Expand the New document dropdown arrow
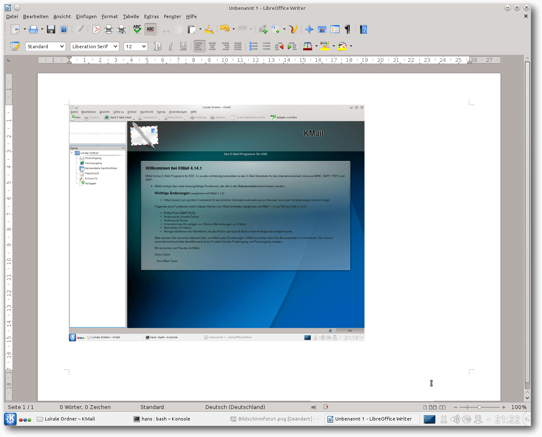Viewport: 542px width, 437px height. (x=24, y=29)
